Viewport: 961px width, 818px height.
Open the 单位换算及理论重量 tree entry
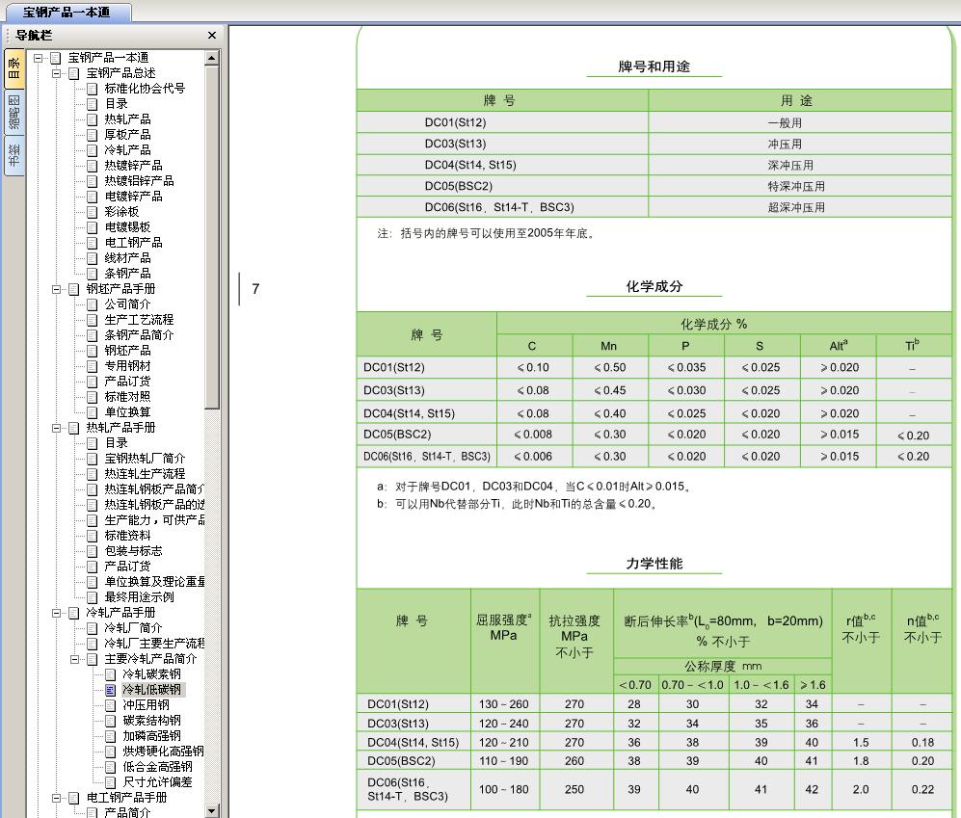[x=154, y=582]
